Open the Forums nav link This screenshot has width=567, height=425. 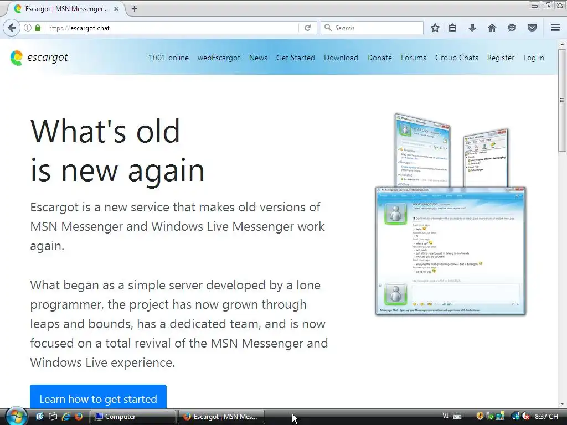(413, 58)
